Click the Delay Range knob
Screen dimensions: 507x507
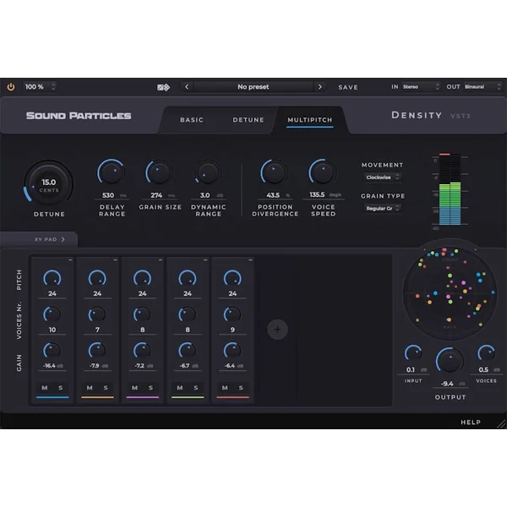click(x=112, y=172)
